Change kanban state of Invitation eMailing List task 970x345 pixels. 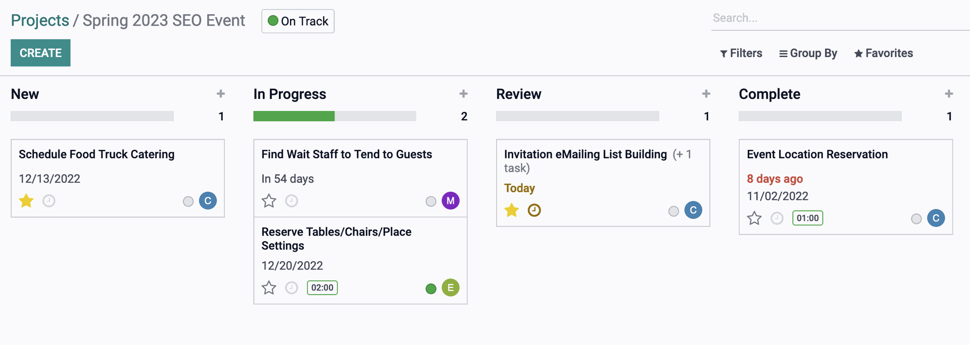pos(673,211)
